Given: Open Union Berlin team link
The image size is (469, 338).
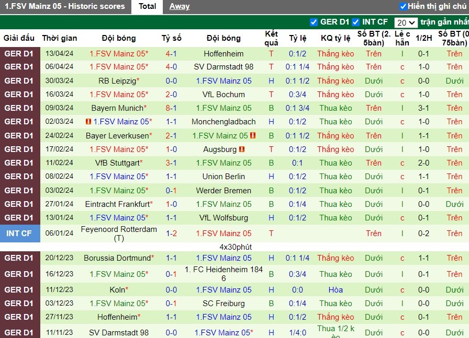Looking at the screenshot, I should [224, 177].
